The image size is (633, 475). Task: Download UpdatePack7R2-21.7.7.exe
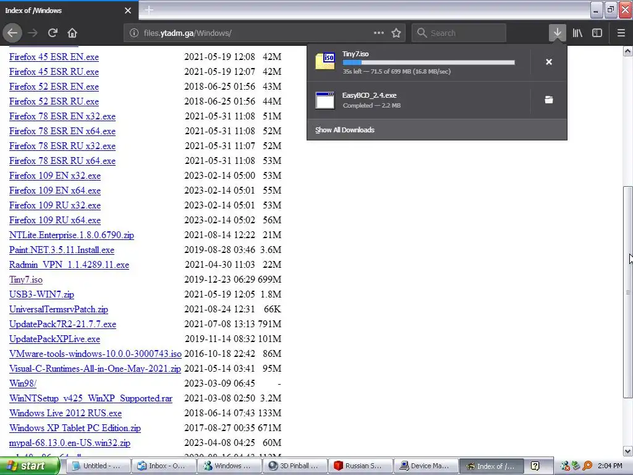tap(63, 324)
